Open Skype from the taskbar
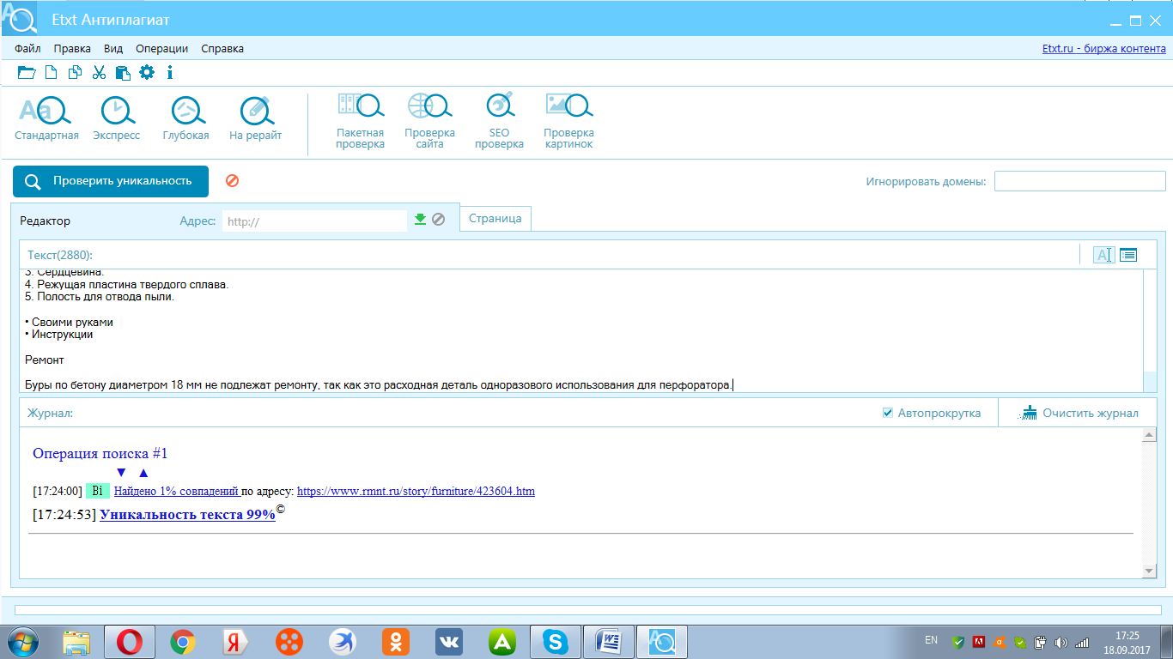The width and height of the screenshot is (1173, 659). coord(556,641)
